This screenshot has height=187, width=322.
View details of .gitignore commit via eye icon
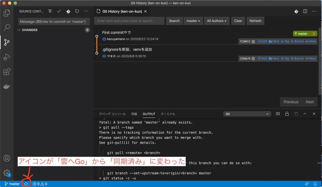pos(104,56)
